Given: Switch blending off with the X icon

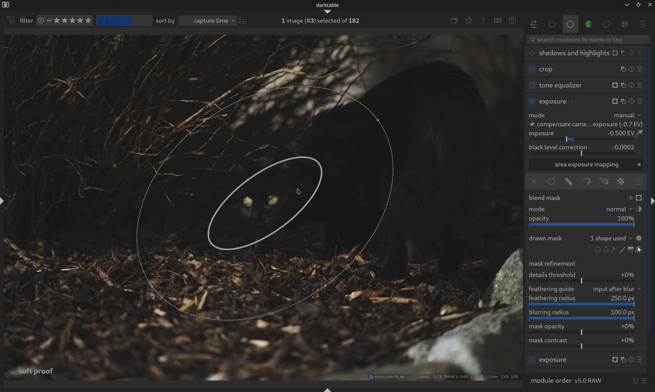Looking at the screenshot, I should [x=534, y=182].
